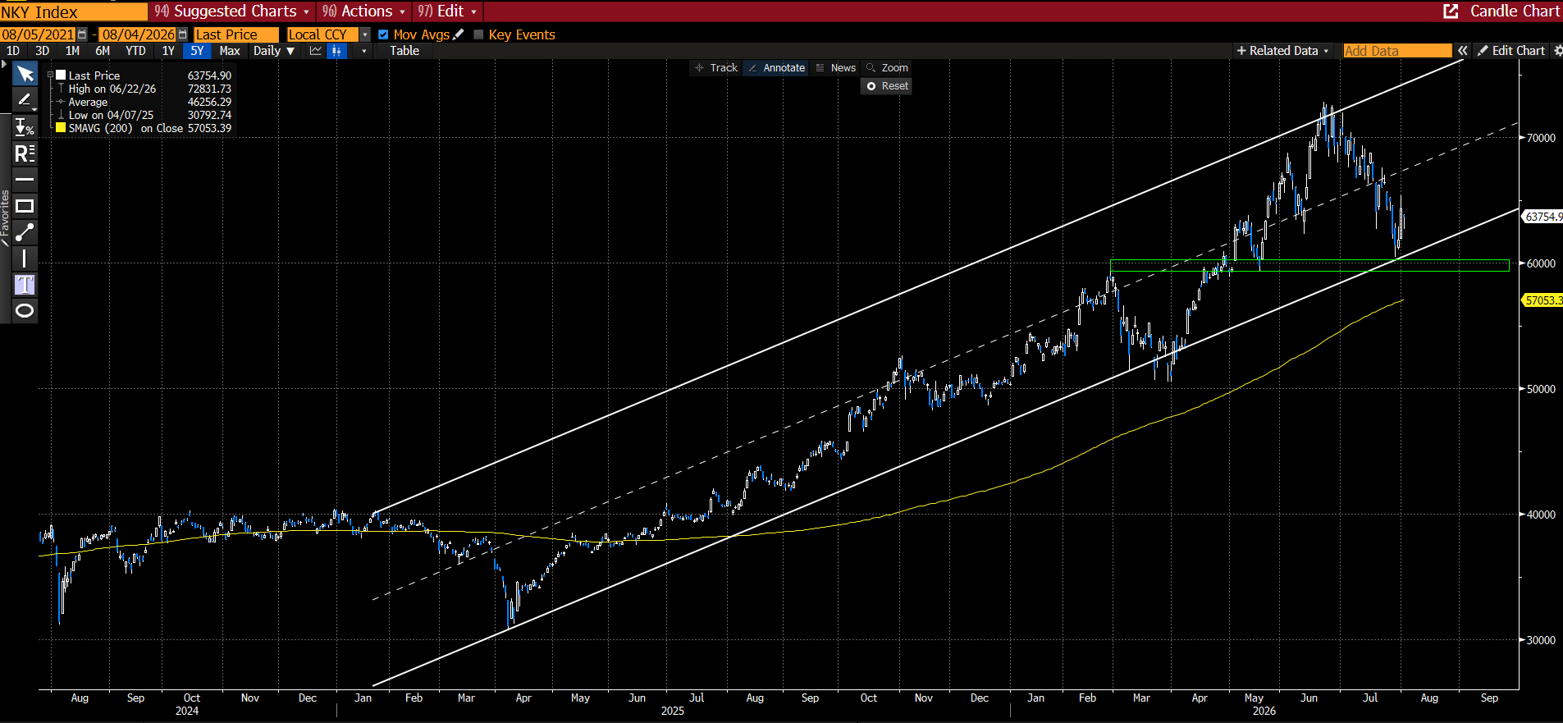Viewport: 1563px width, 723px height.
Task: Select the 5Y time range
Action: 197,51
